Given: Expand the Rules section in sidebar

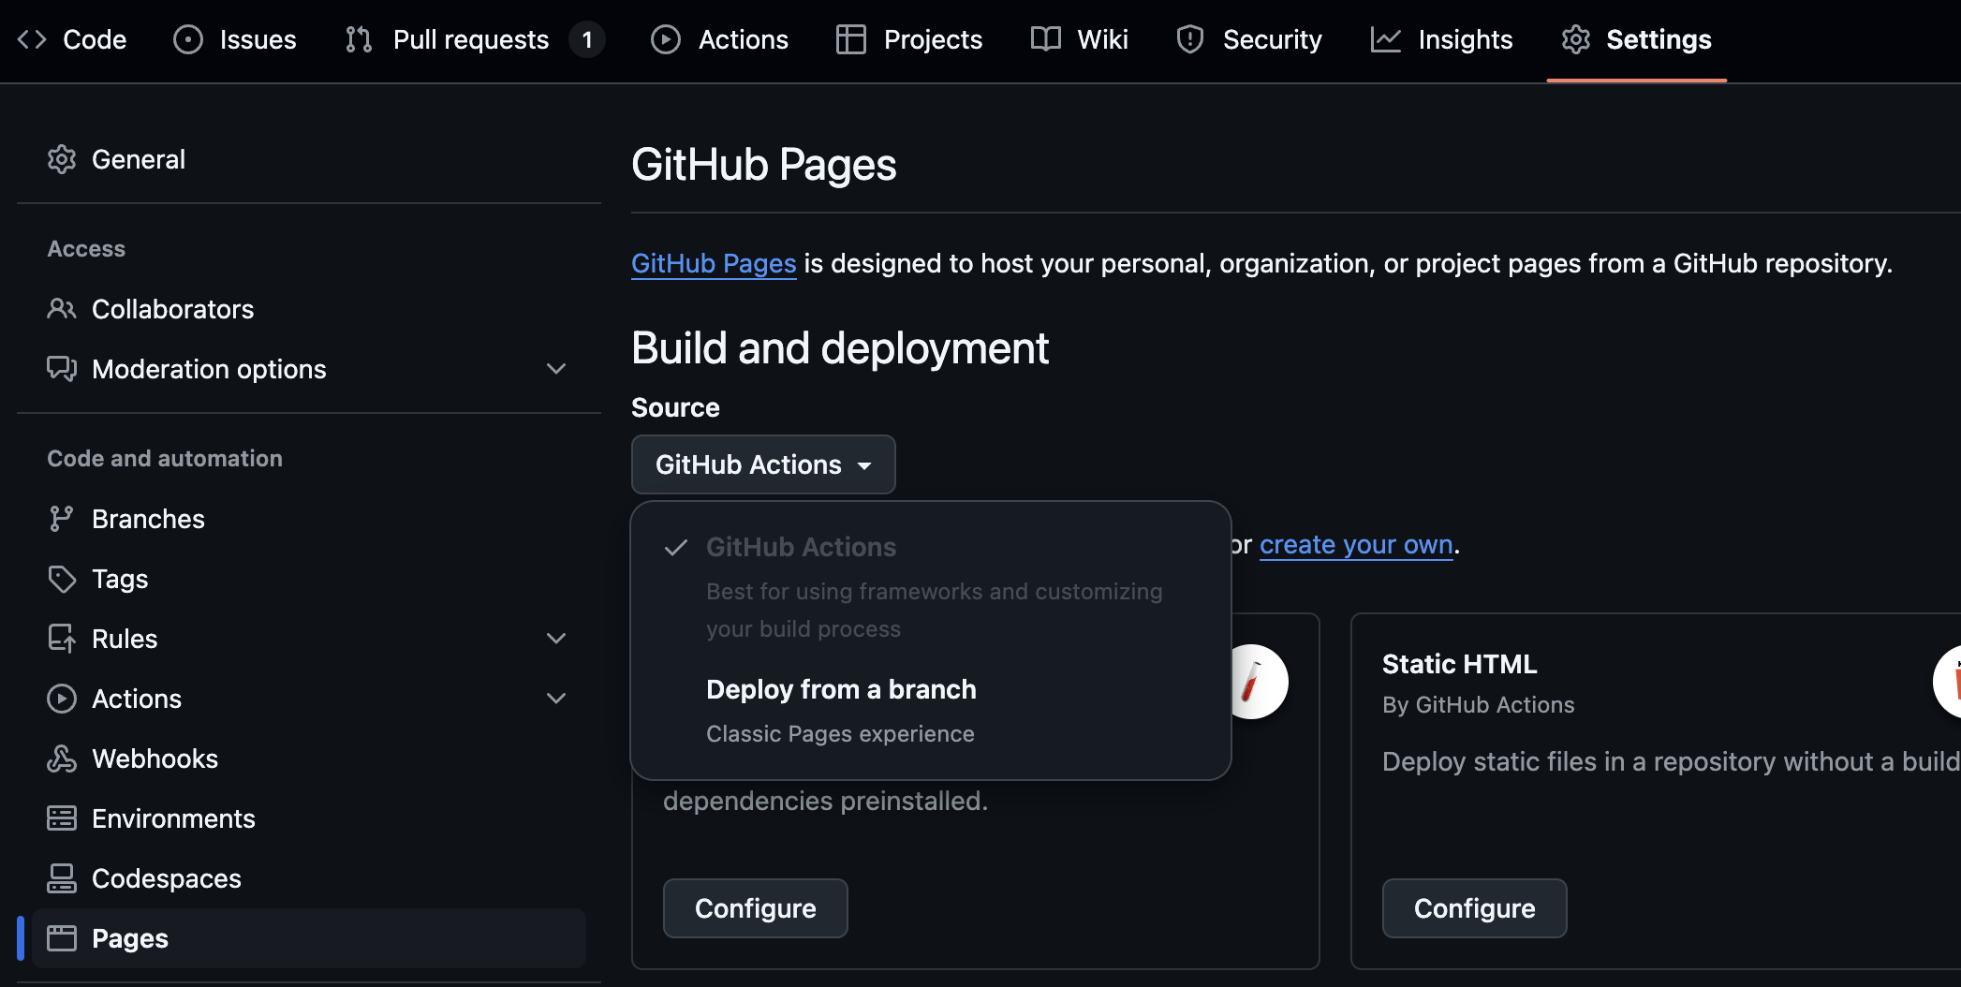Looking at the screenshot, I should pos(556,638).
